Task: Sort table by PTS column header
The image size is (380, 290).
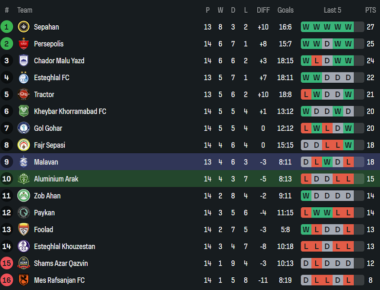Action: [370, 10]
